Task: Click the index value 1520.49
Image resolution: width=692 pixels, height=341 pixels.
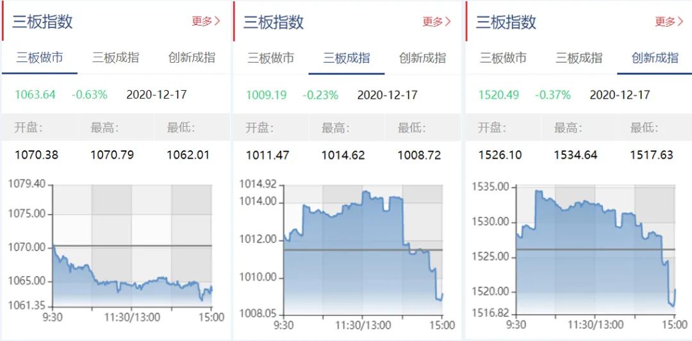Action: click(498, 95)
